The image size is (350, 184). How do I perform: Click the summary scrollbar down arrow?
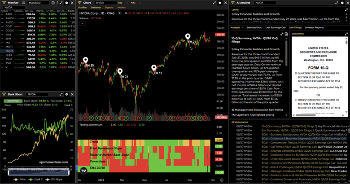tap(286, 115)
